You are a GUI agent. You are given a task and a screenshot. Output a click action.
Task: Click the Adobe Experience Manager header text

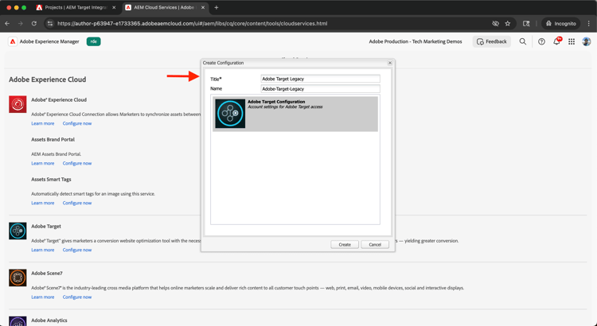pyautogui.click(x=49, y=41)
